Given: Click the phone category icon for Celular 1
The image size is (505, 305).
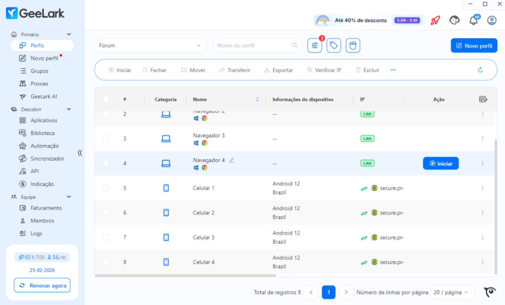Looking at the screenshot, I should click(x=166, y=188).
